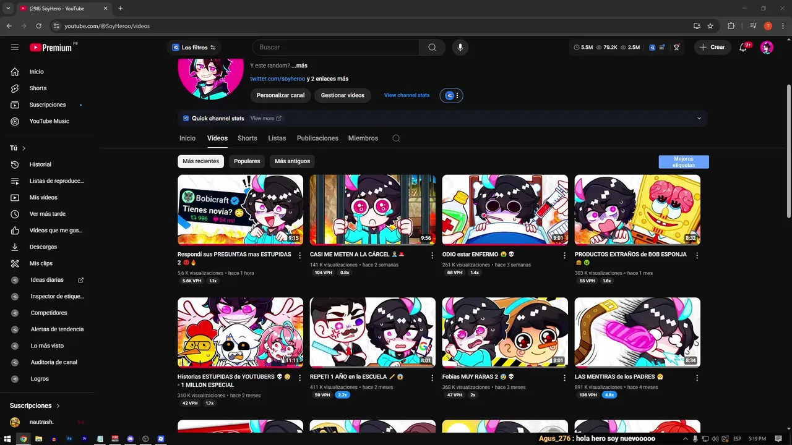Search within channel using magnifier icon
The image size is (792, 445).
click(x=396, y=138)
